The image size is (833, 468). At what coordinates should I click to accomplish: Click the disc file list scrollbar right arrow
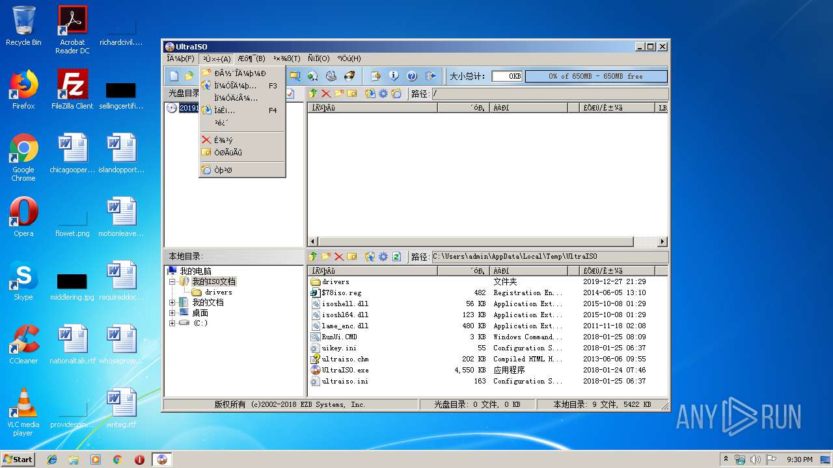coord(662,242)
